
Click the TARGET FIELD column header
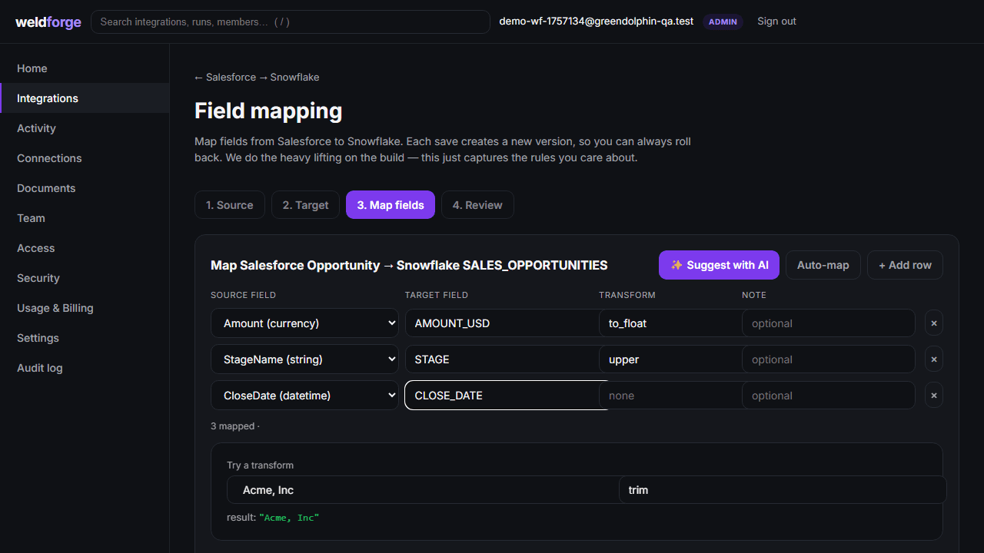click(x=437, y=295)
